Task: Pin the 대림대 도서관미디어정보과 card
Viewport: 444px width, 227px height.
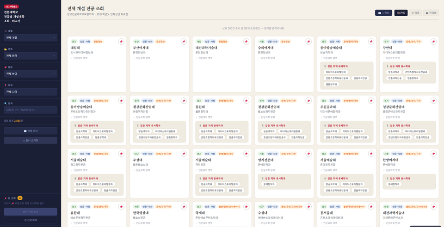Action: (x=121, y=42)
